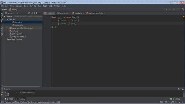Select the dist folder in tree
This screenshot has height=104, width=185.
tap(12, 19)
